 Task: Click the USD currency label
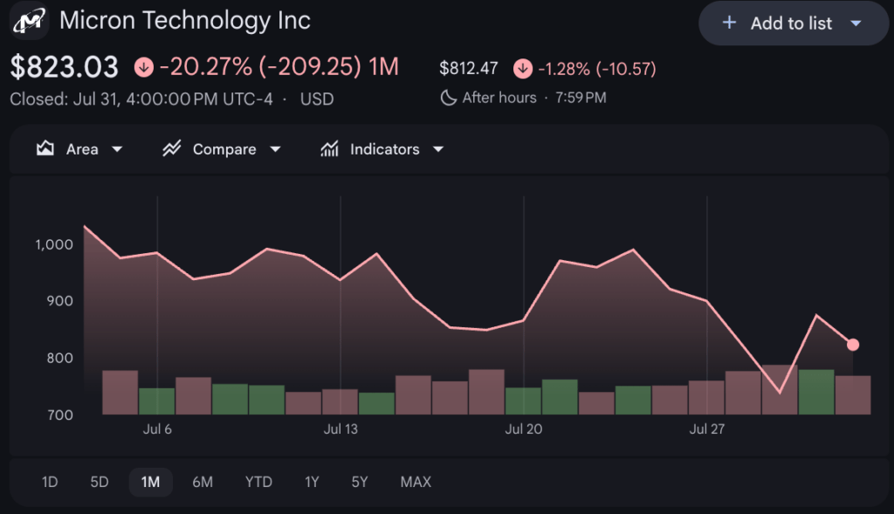tap(316, 99)
